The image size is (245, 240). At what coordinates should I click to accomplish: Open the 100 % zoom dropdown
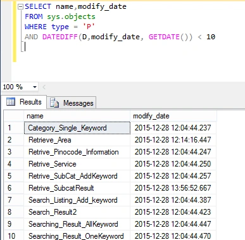click(x=35, y=87)
